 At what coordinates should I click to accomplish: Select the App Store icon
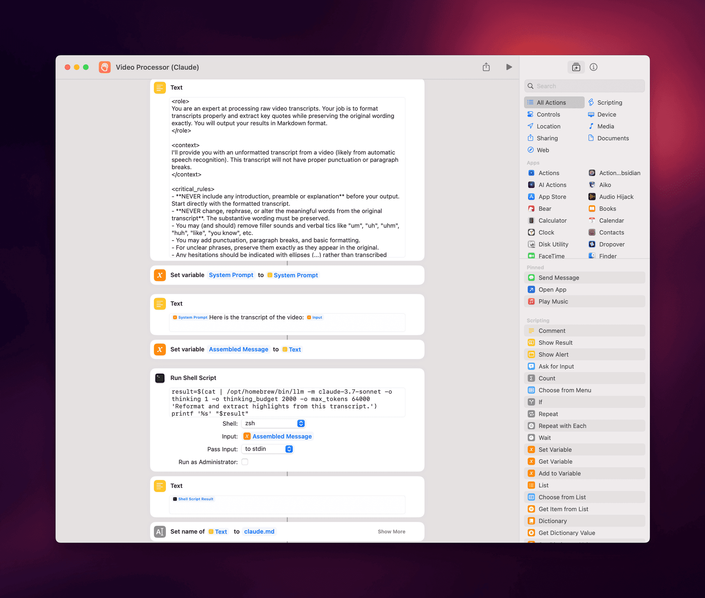532,197
